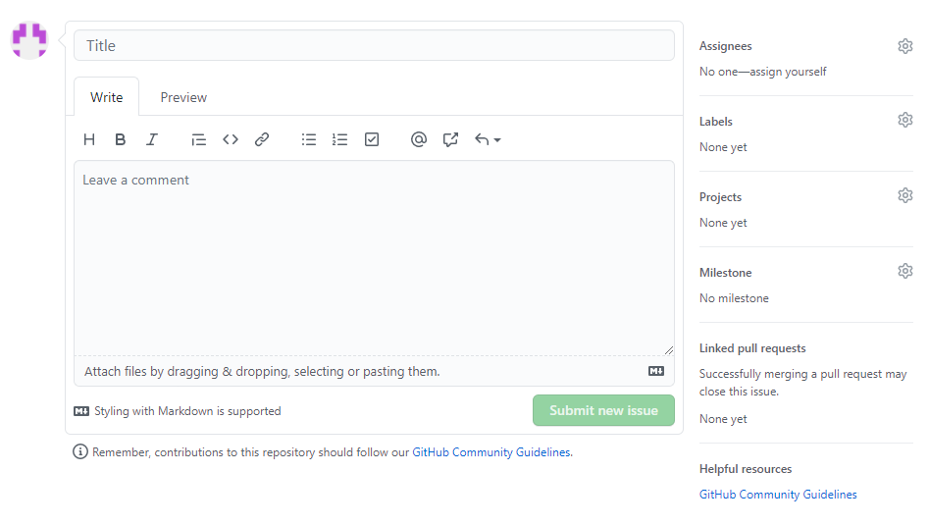Open the Assignees gear menu
929x525 pixels.
[x=904, y=46]
